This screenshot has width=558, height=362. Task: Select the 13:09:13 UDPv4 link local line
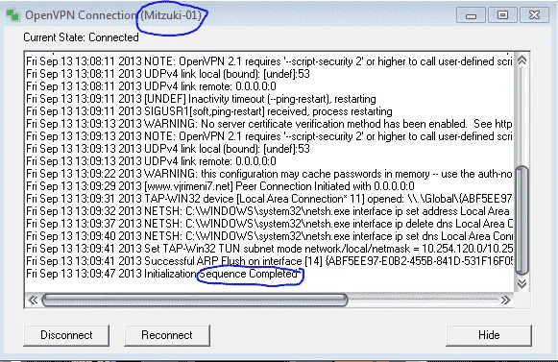[168, 149]
